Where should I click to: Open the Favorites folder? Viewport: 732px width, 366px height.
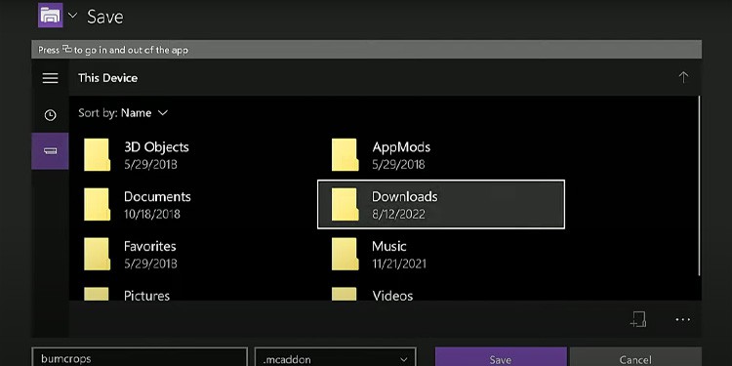coord(193,255)
